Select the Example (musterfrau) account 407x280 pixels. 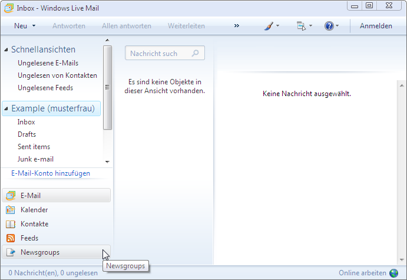pyautogui.click(x=51, y=108)
